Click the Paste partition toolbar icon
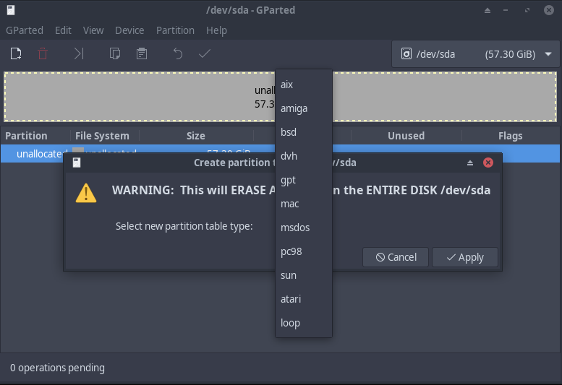The width and height of the screenshot is (562, 385). point(142,53)
